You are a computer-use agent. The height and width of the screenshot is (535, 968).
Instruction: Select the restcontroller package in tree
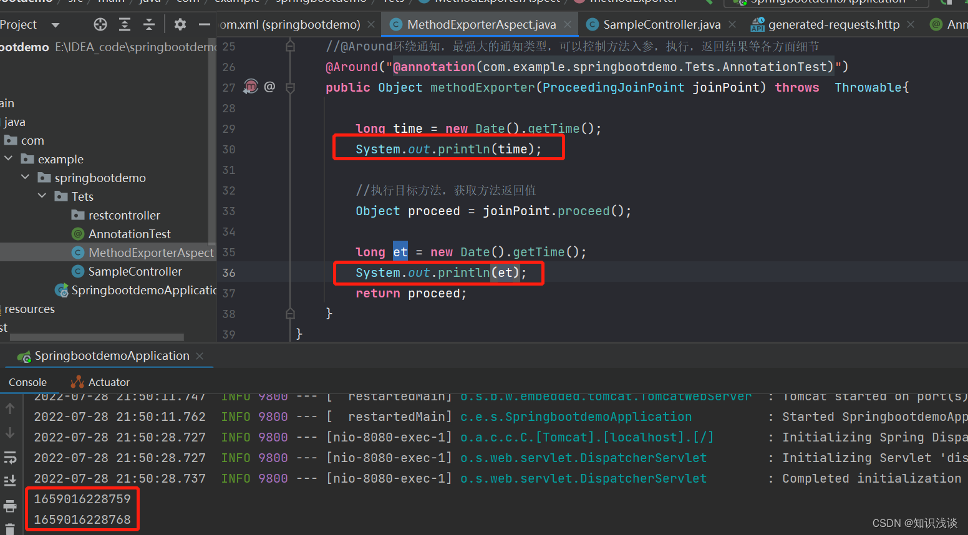(x=124, y=215)
